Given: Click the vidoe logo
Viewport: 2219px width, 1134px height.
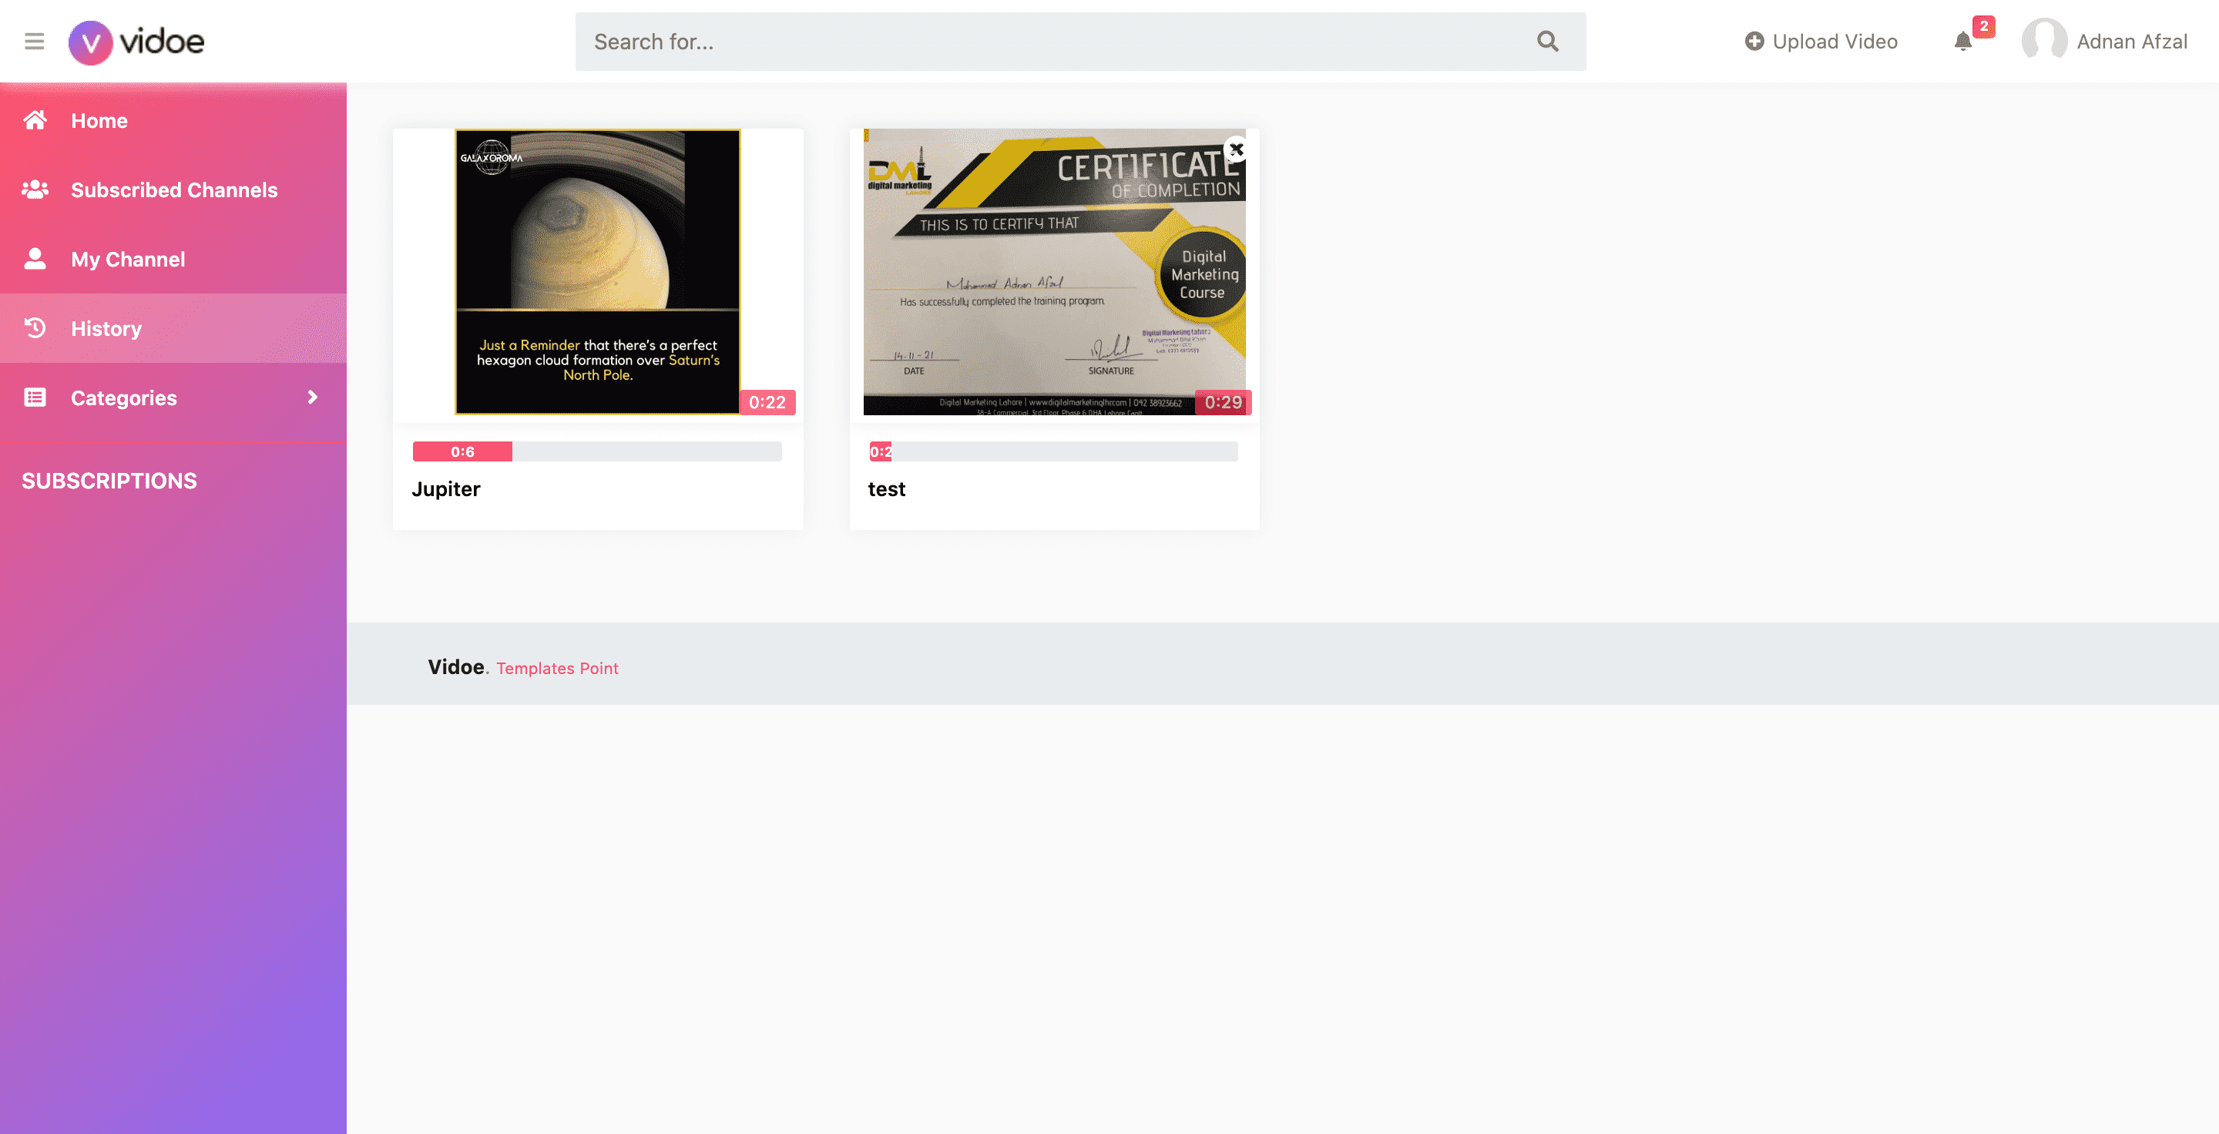Looking at the screenshot, I should coord(136,42).
